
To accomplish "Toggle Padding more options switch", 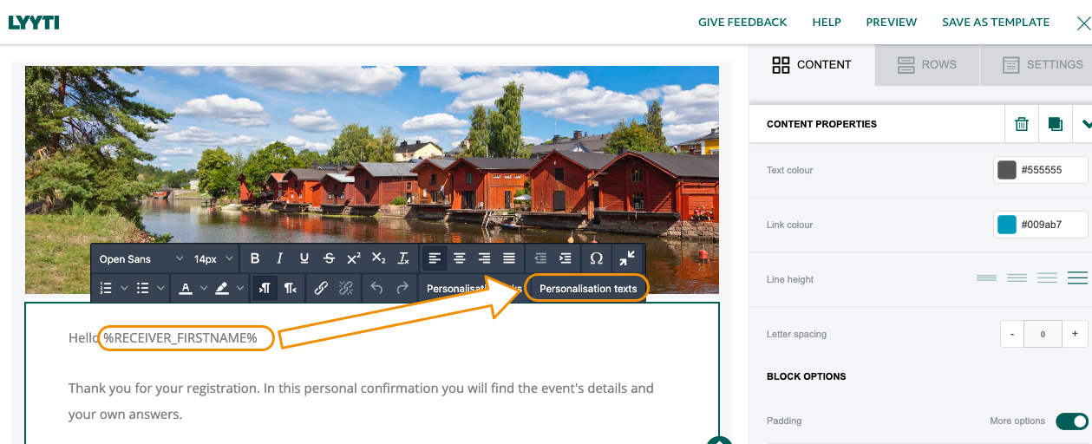I will (x=1071, y=421).
